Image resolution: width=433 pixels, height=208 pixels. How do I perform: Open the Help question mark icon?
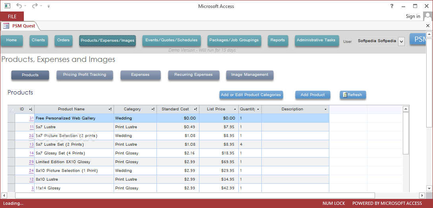(392, 6)
